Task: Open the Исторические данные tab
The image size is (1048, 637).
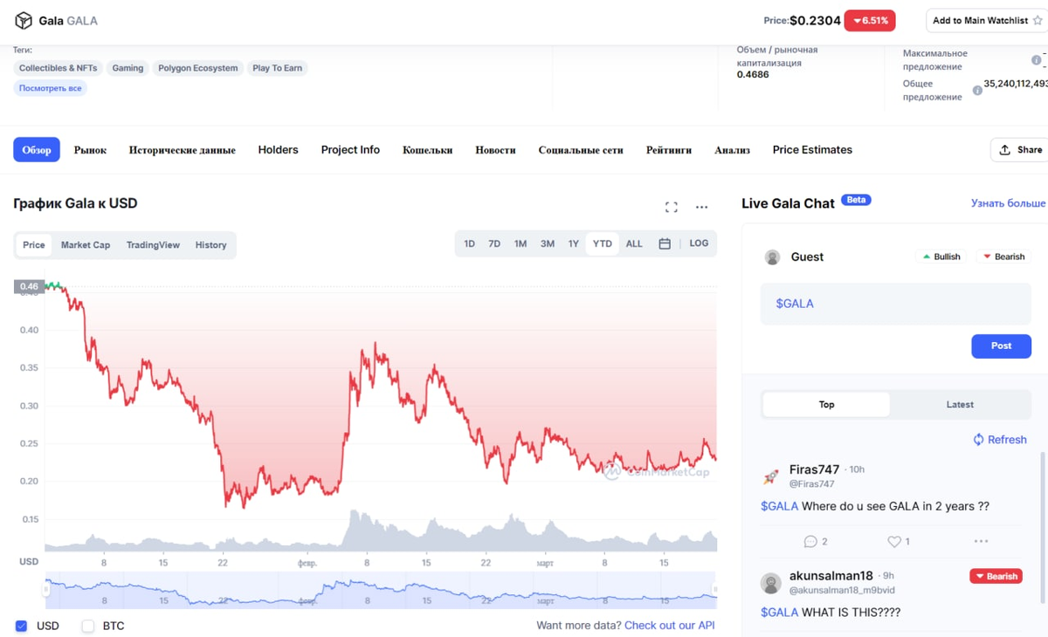Action: tap(183, 150)
